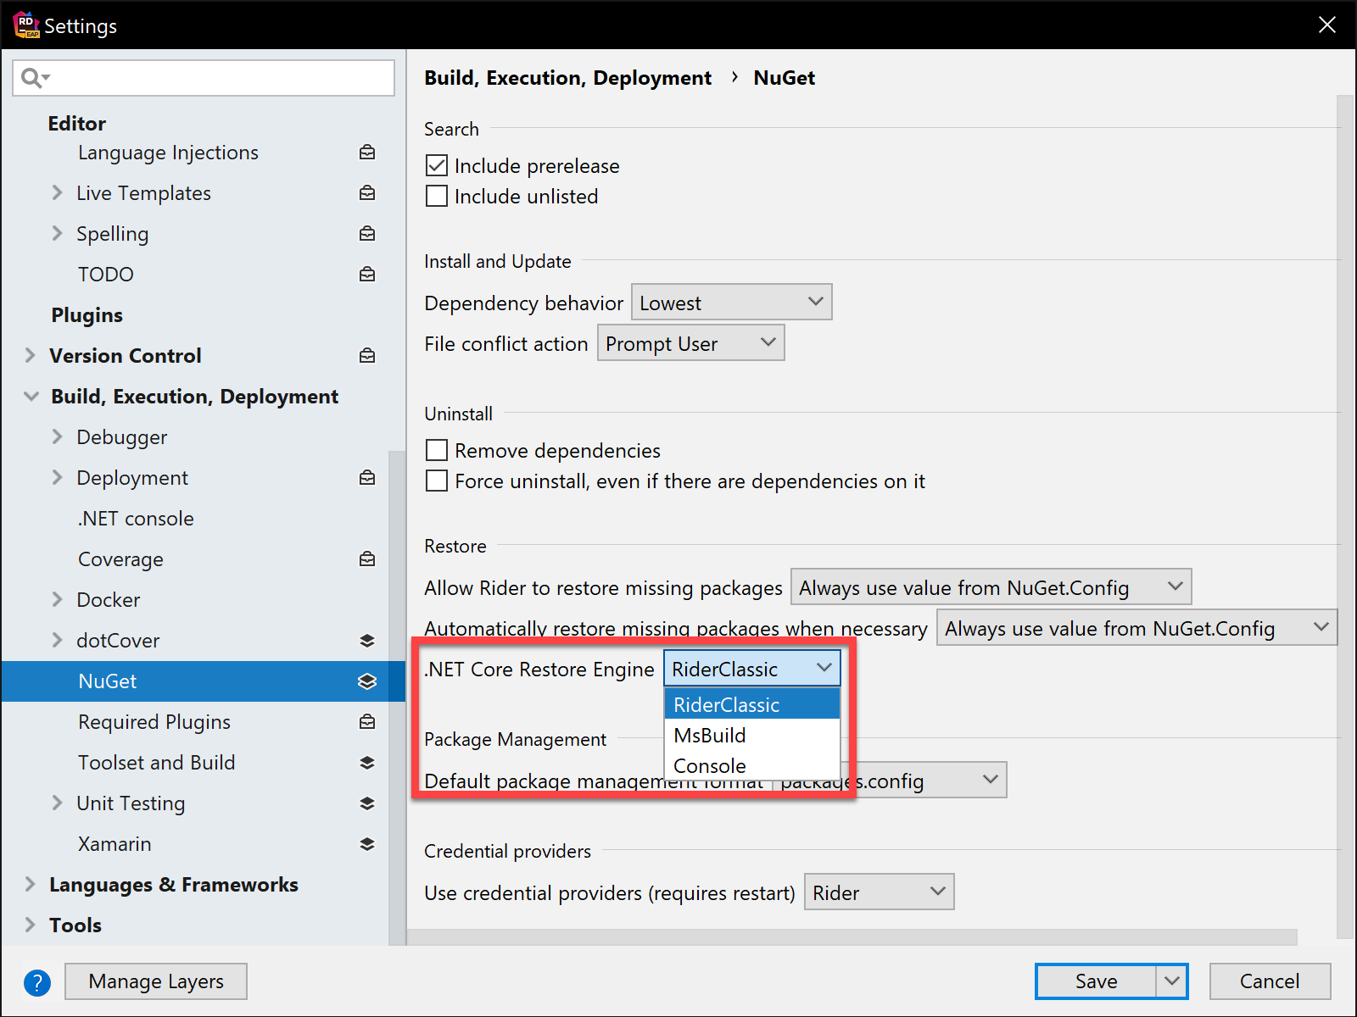Open the Save button dropdown arrow
The width and height of the screenshot is (1357, 1017).
click(1171, 981)
